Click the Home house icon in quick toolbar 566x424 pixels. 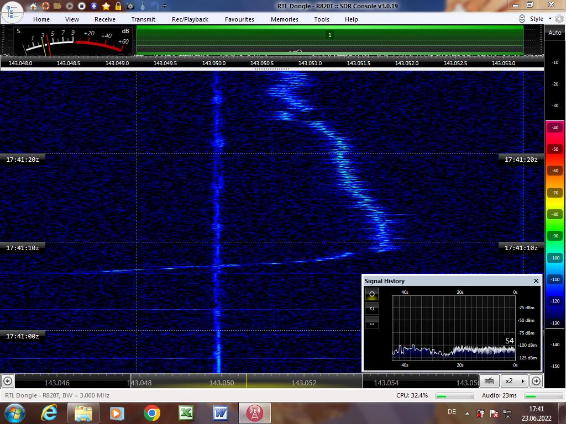(x=33, y=6)
